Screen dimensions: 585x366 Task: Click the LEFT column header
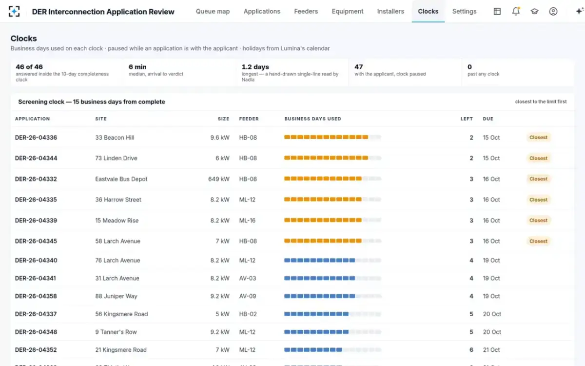pyautogui.click(x=467, y=119)
